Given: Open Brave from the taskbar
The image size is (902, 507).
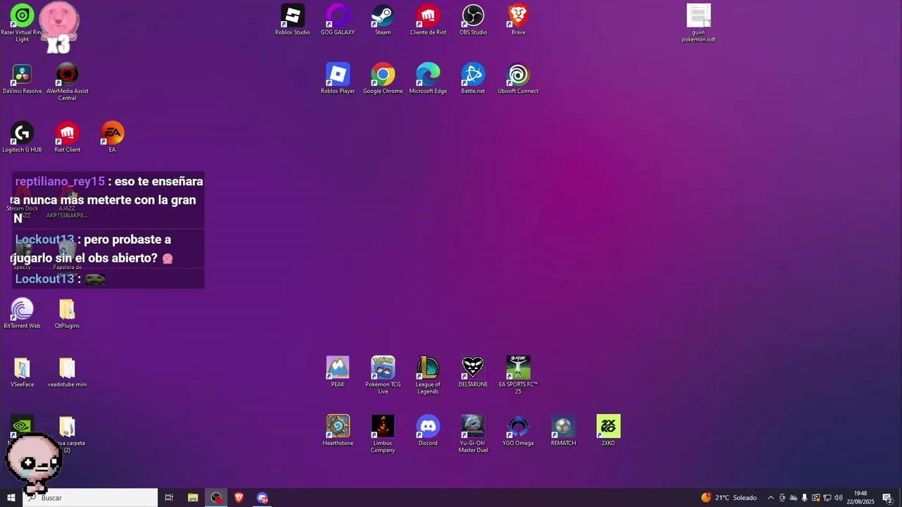Looking at the screenshot, I should click(239, 498).
